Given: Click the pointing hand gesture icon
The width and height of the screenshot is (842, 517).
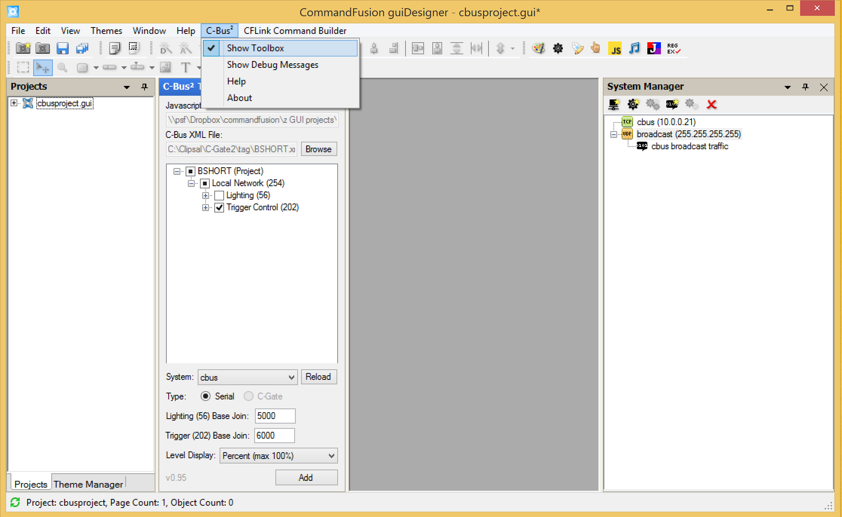Looking at the screenshot, I should (596, 48).
